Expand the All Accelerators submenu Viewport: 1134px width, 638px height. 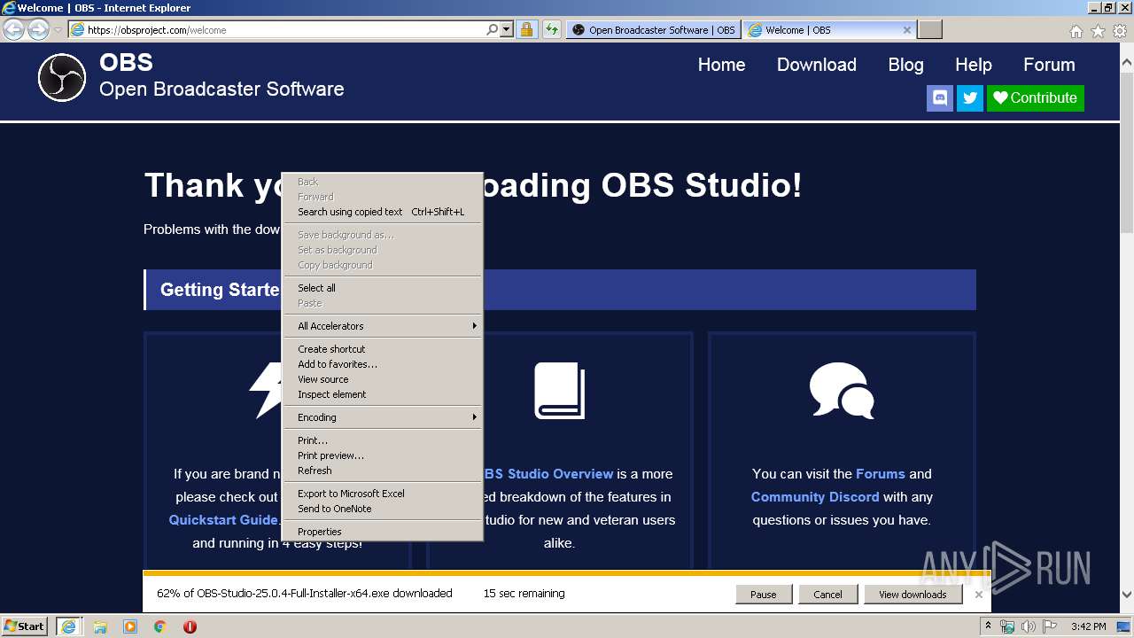[x=383, y=326]
